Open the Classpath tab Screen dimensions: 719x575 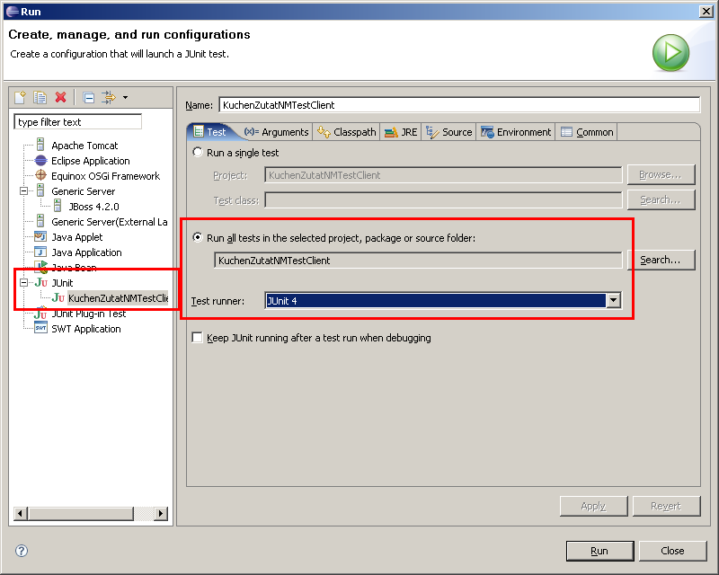(x=346, y=132)
